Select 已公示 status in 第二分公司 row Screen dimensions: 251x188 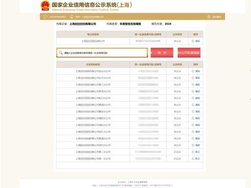pyautogui.click(x=177, y=152)
